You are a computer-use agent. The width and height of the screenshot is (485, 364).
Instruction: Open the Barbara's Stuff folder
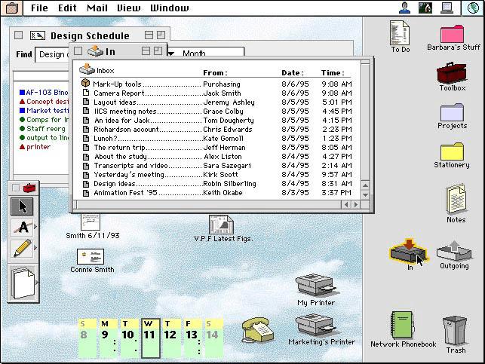tap(453, 34)
